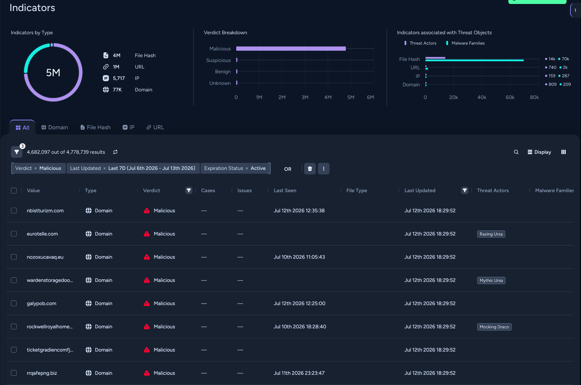Click the OR filter operator
The height and width of the screenshot is (385, 581).
click(288, 169)
